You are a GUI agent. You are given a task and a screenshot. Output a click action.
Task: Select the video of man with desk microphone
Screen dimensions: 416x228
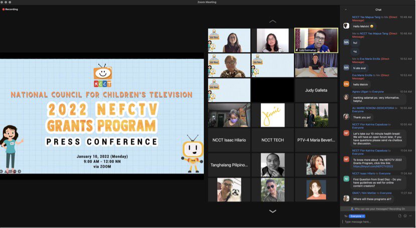pyautogui.click(x=316, y=65)
